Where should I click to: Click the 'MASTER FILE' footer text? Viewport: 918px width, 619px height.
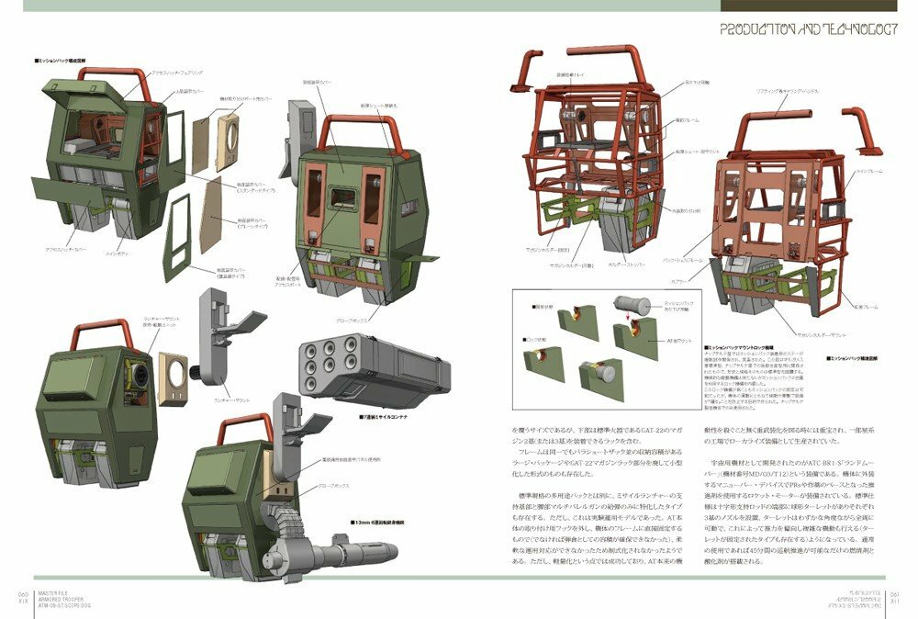(x=53, y=594)
